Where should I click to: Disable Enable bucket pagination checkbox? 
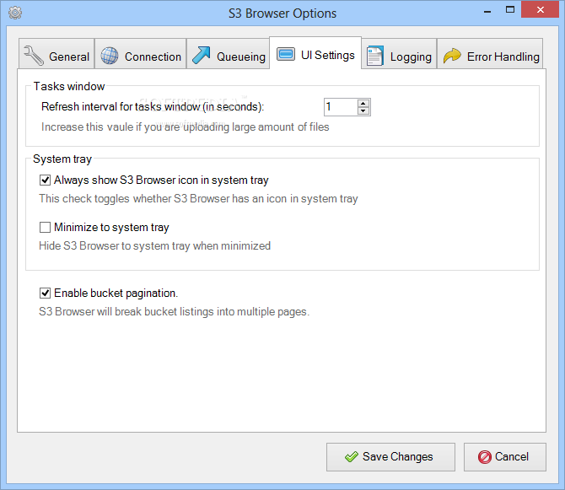[x=45, y=293]
